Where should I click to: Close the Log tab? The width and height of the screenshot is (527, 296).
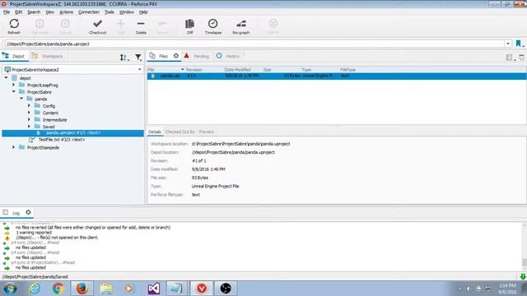(28, 212)
